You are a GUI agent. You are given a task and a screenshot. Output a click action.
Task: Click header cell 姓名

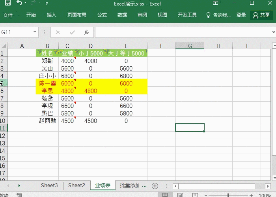point(47,53)
